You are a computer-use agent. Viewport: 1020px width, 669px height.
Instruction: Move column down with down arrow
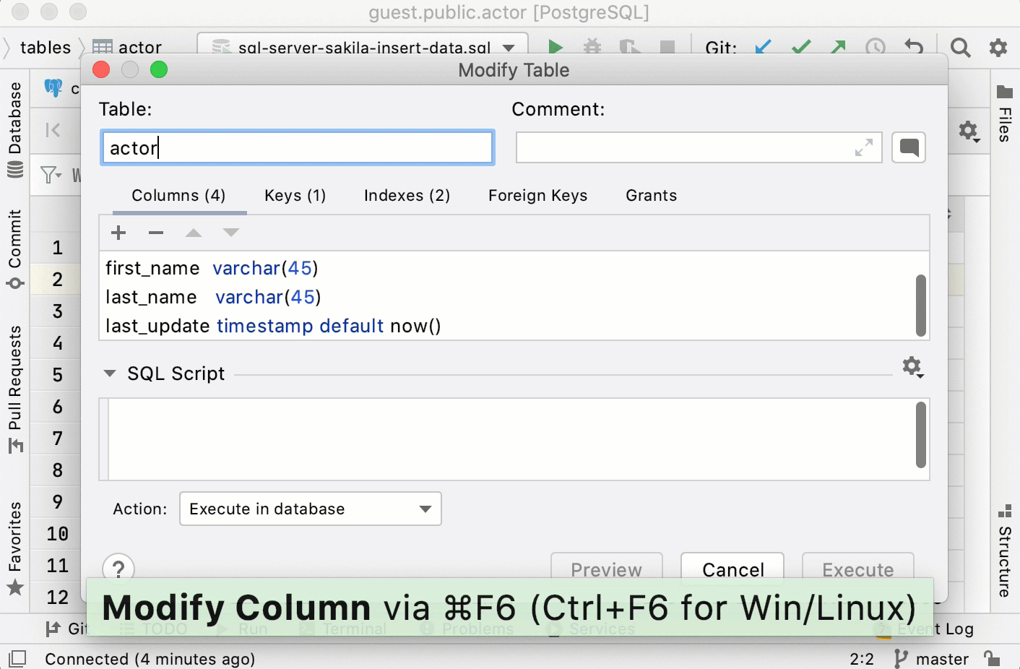(231, 233)
